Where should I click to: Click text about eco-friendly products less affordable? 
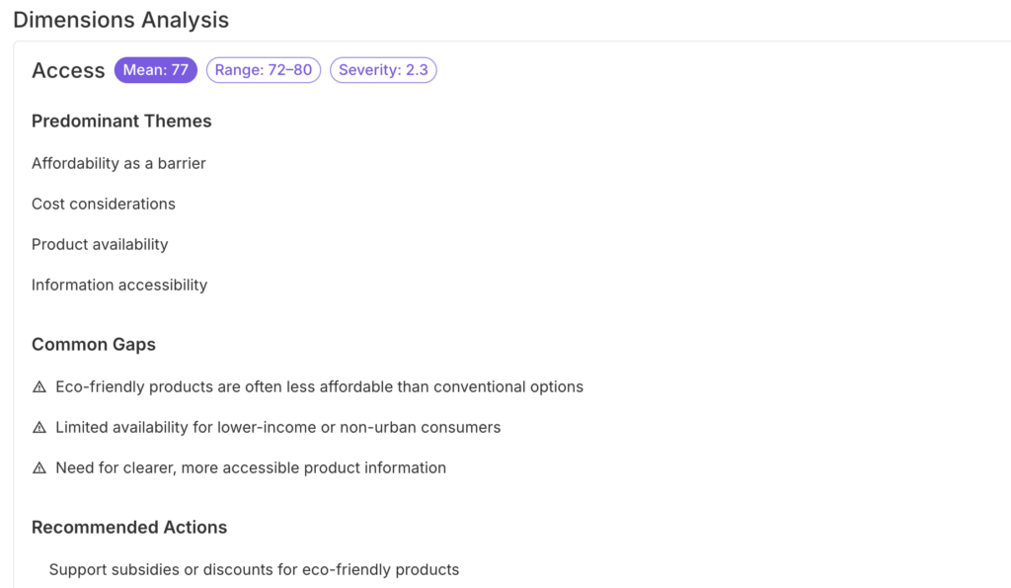point(319,386)
